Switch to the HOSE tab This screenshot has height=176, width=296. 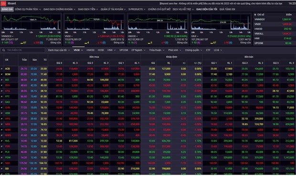pyautogui.click(x=101, y=50)
